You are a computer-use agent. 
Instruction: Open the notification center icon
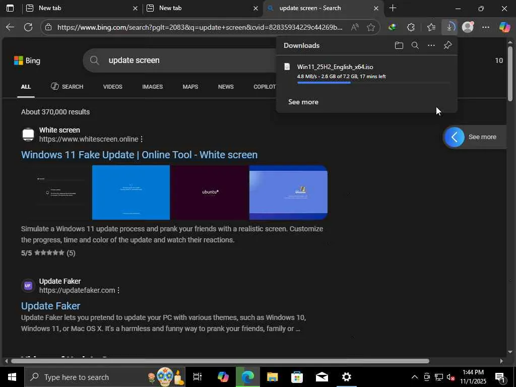coord(500,377)
